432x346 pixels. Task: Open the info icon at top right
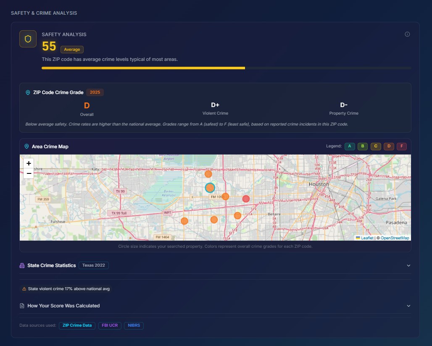tap(407, 34)
